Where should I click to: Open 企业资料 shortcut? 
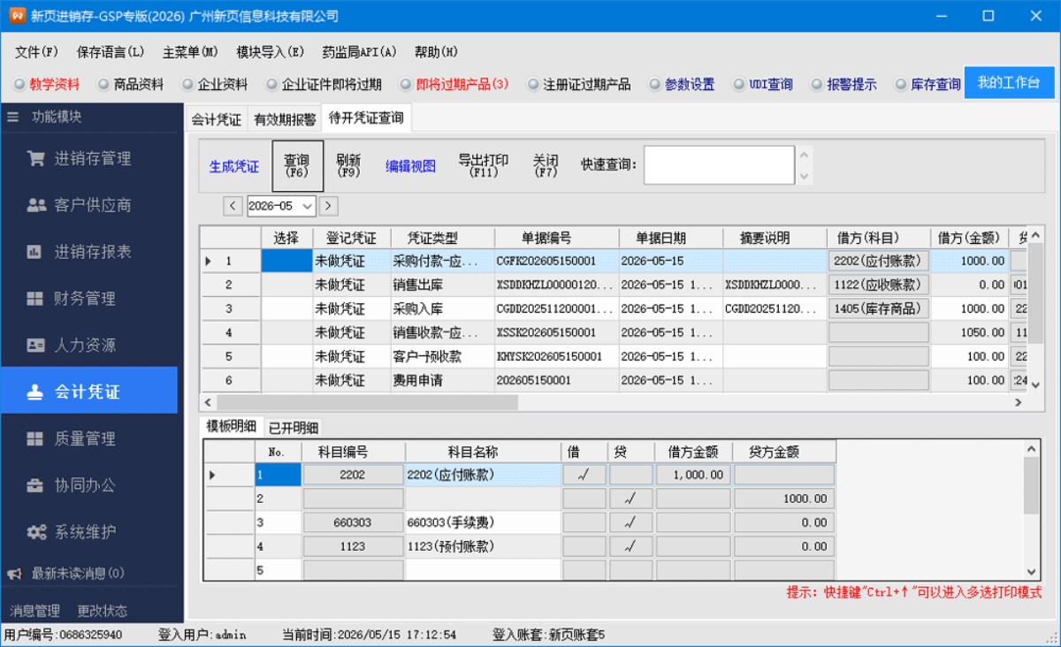point(215,85)
